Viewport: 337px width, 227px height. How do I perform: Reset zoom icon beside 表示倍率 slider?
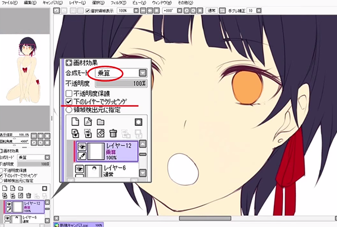(x=47, y=136)
